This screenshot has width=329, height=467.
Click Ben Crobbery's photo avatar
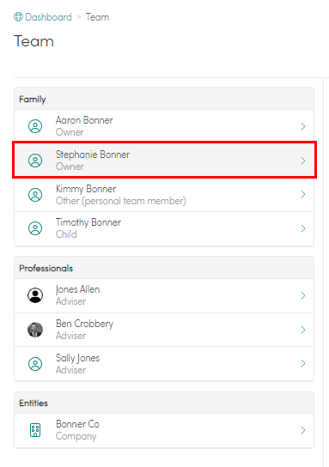click(35, 330)
